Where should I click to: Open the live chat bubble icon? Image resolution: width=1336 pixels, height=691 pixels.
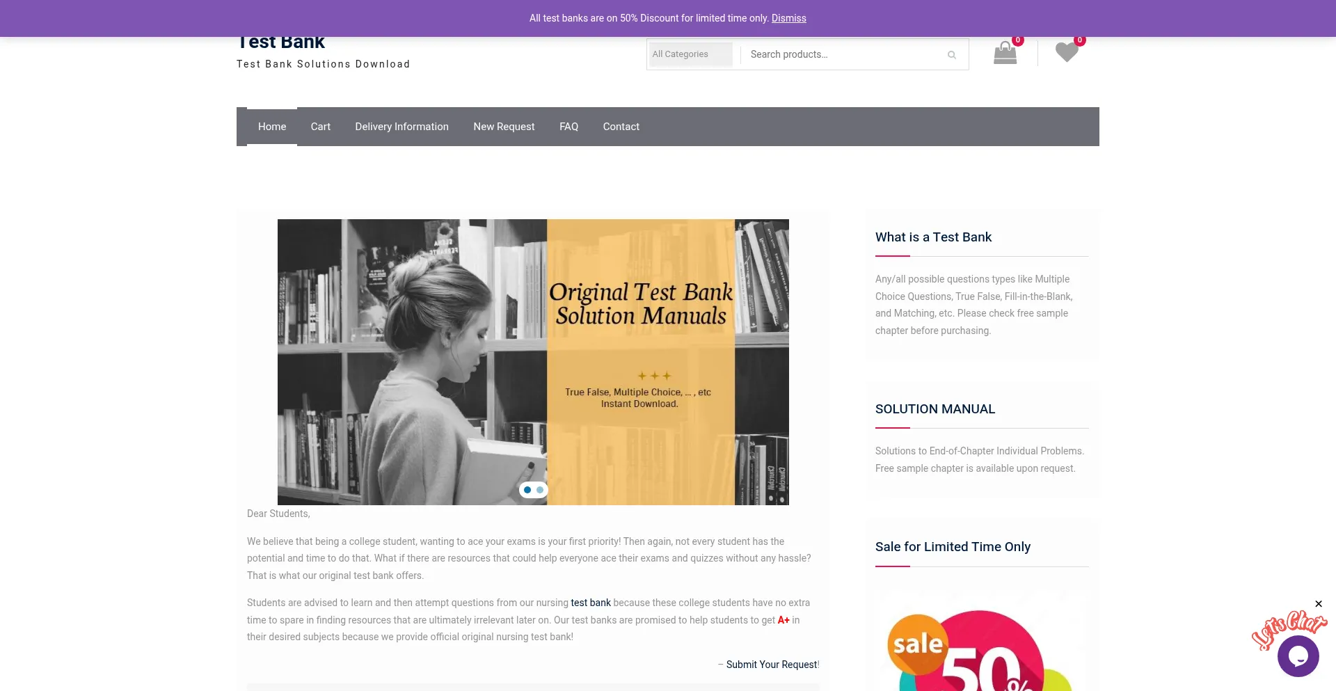[x=1298, y=656]
